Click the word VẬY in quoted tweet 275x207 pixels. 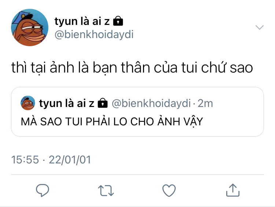tap(193, 122)
